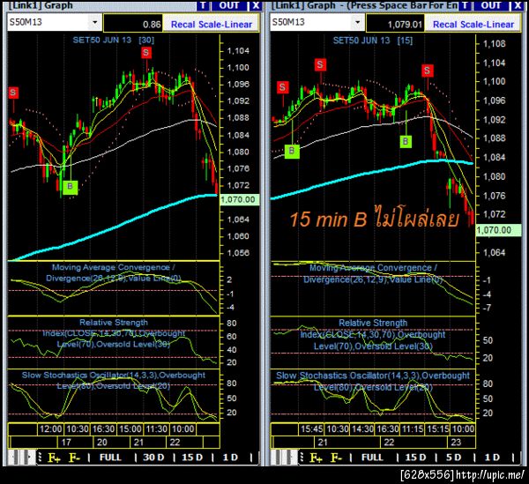Click Slow Stochastics Oscillator label in left graph
The height and width of the screenshot is (484, 529).
tap(114, 381)
